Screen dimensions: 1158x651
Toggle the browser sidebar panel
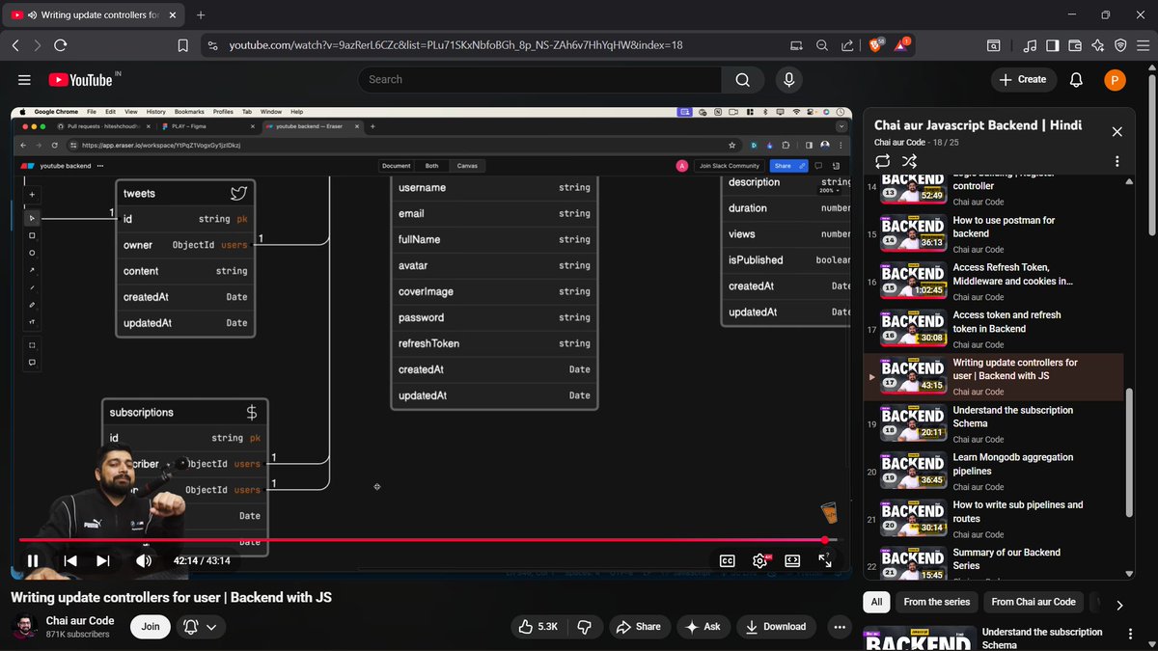1052,45
